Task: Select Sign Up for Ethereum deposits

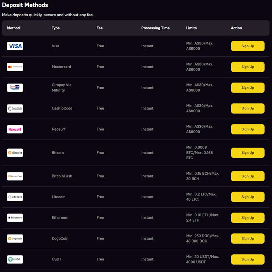Action: click(x=248, y=218)
